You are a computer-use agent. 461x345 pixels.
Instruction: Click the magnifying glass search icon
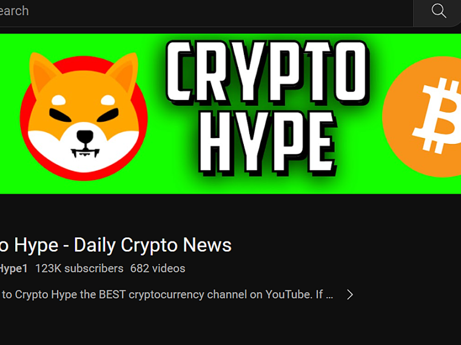[x=439, y=11]
